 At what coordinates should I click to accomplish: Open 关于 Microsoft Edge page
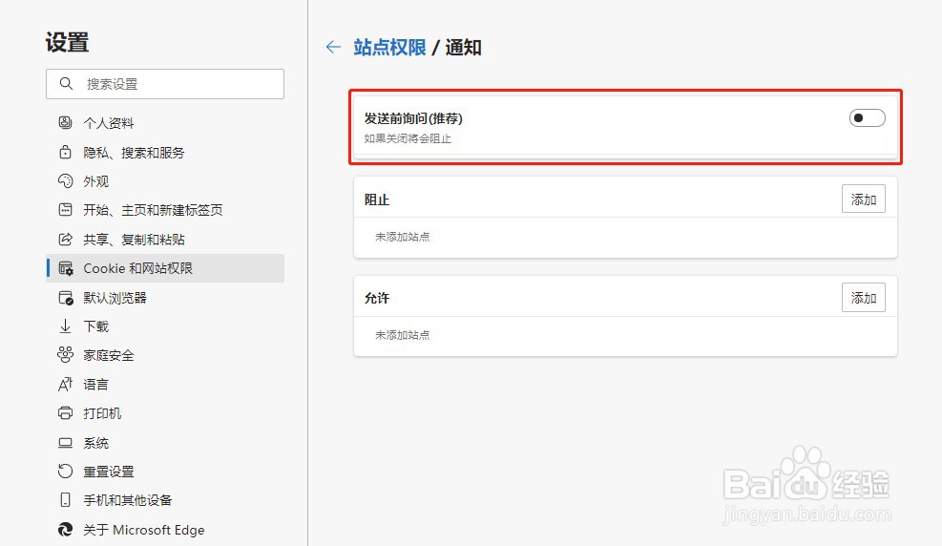click(x=165, y=530)
